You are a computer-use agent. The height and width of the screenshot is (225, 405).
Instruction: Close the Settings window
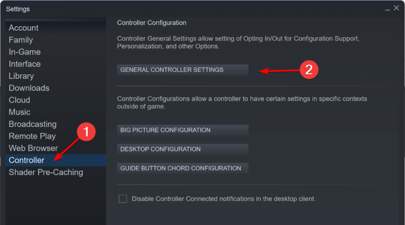[396, 8]
